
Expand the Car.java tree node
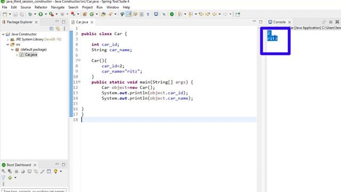[17, 55]
